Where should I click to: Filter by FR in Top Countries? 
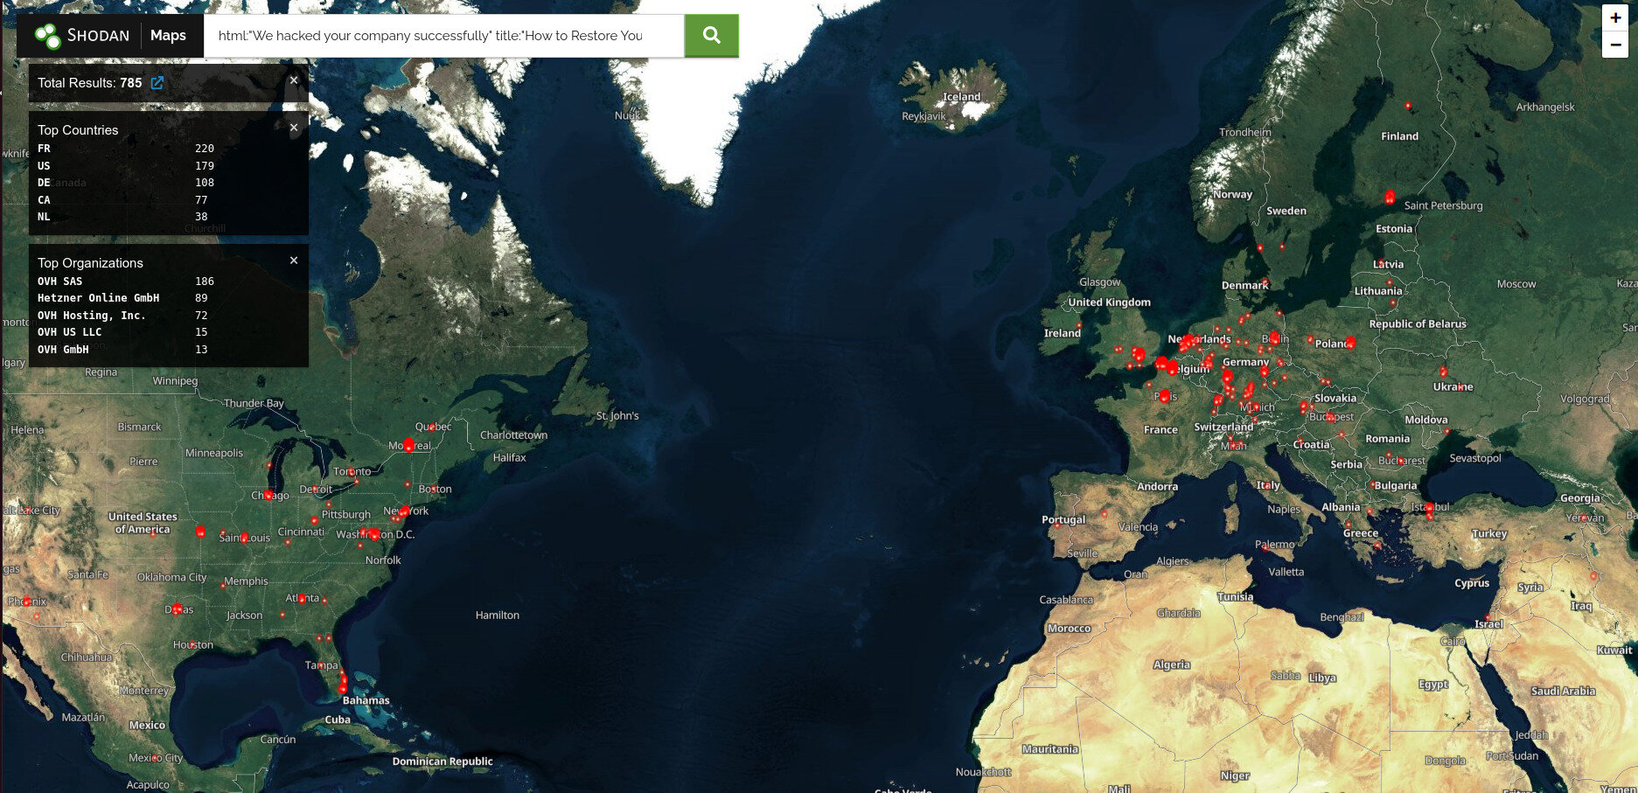click(44, 149)
